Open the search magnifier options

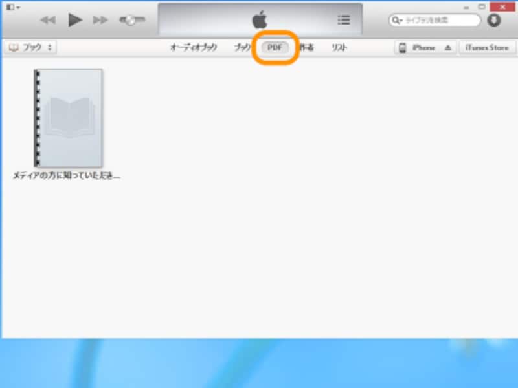click(x=396, y=21)
